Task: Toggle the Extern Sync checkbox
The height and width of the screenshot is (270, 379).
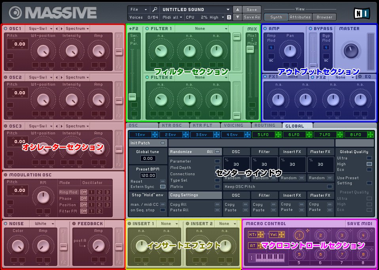Action: point(163,187)
